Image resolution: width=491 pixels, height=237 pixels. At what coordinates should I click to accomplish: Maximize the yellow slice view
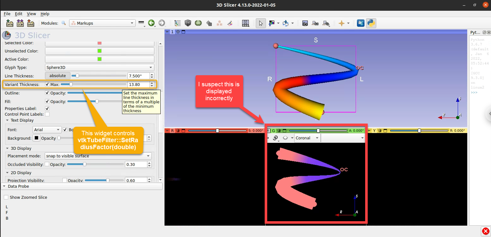385,131
